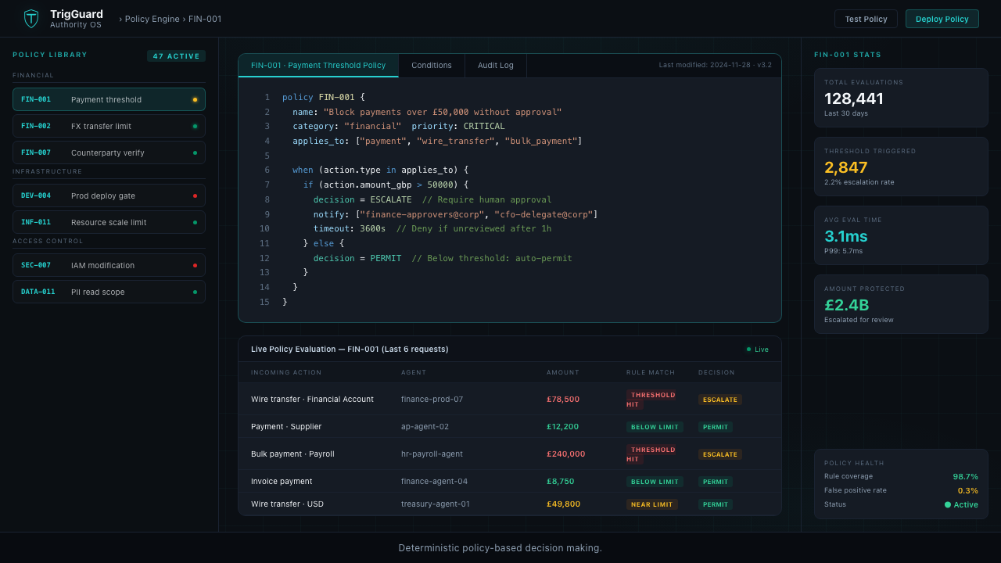Click the £240,000 amount
This screenshot has width=1001, height=563.
click(565, 454)
